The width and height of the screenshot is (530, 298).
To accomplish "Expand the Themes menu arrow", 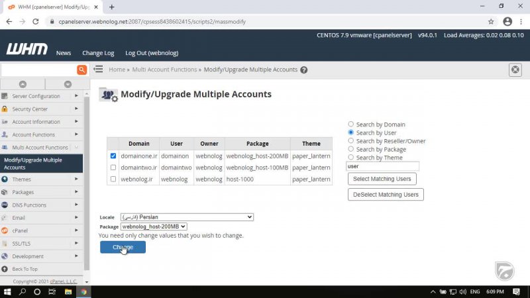I will [76, 179].
